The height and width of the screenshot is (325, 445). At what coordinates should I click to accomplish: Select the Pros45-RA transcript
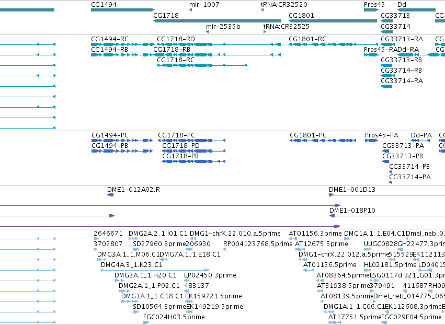[371, 55]
